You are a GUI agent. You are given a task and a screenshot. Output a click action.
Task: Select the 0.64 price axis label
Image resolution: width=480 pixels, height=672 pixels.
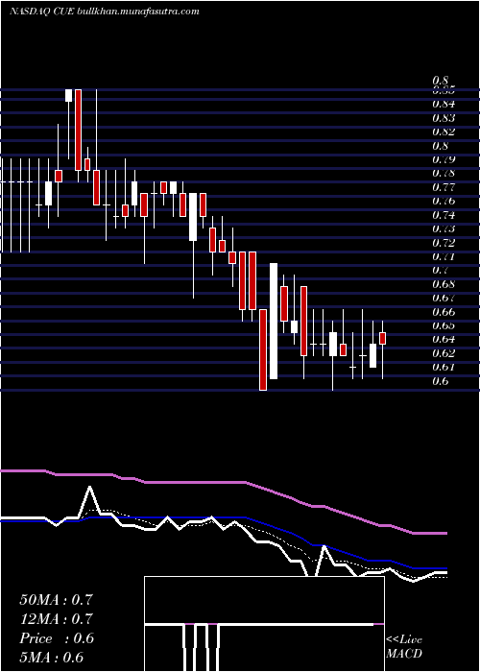(x=444, y=339)
